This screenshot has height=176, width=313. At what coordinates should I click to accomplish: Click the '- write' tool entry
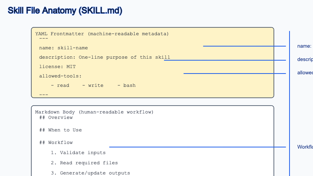(x=92, y=85)
